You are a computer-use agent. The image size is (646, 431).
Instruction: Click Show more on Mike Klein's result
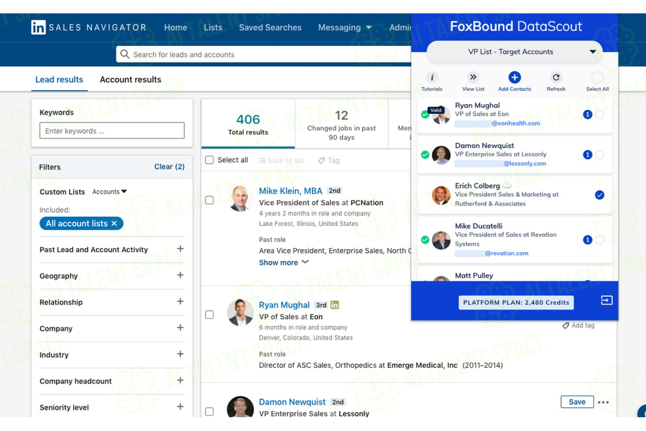284,262
